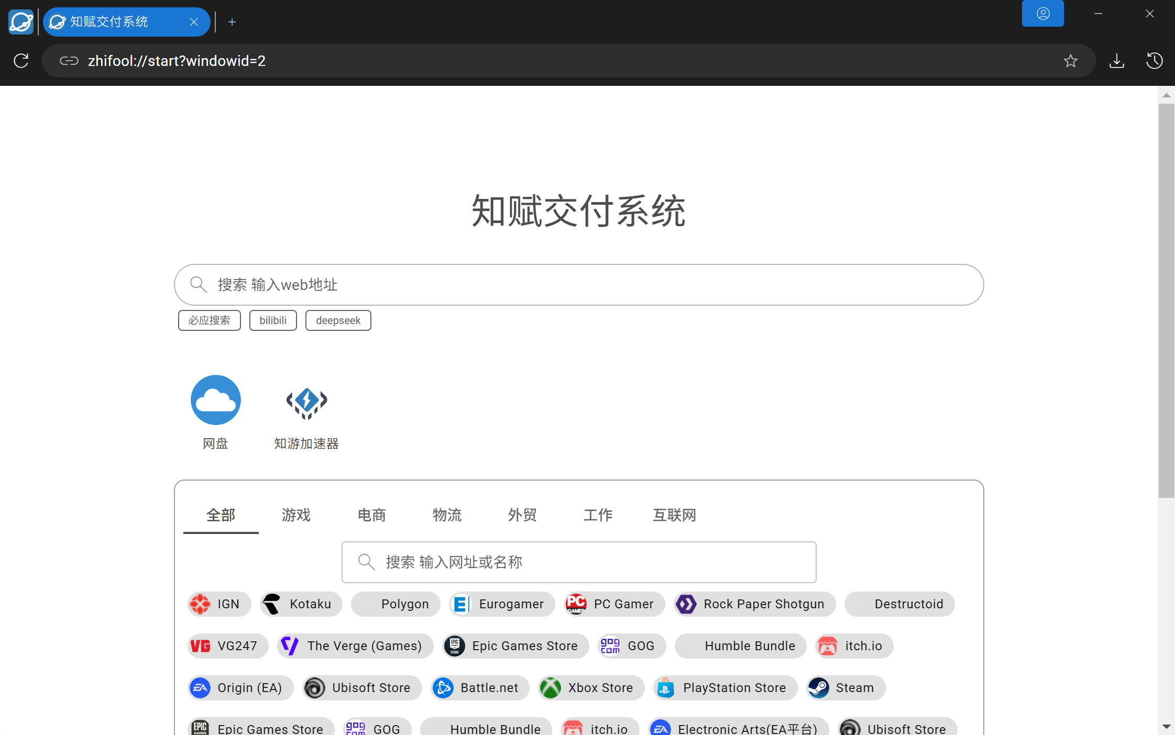
Task: Open the IGN site chip
Action: pyautogui.click(x=219, y=604)
